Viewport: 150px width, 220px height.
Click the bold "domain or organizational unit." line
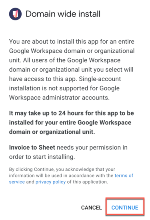pos(52,132)
